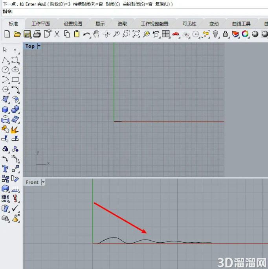This screenshot has width=268, height=269.
Task: Click the check mark icon in left toolbar
Action: [x=15, y=208]
